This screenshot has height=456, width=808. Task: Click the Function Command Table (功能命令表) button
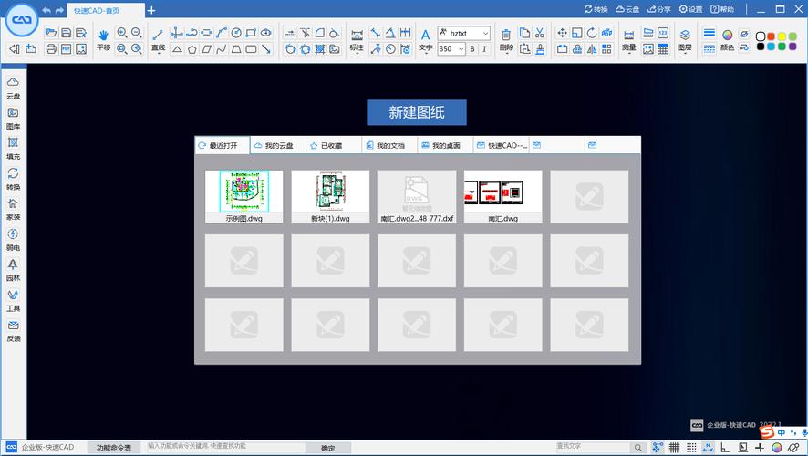point(114,448)
